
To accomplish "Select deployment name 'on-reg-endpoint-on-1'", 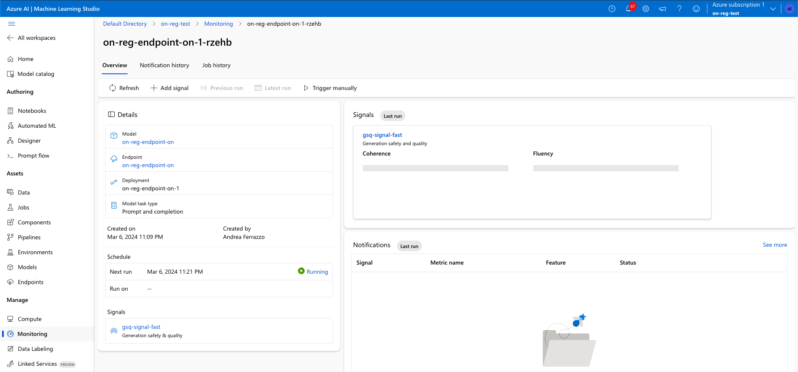I will click(x=150, y=188).
